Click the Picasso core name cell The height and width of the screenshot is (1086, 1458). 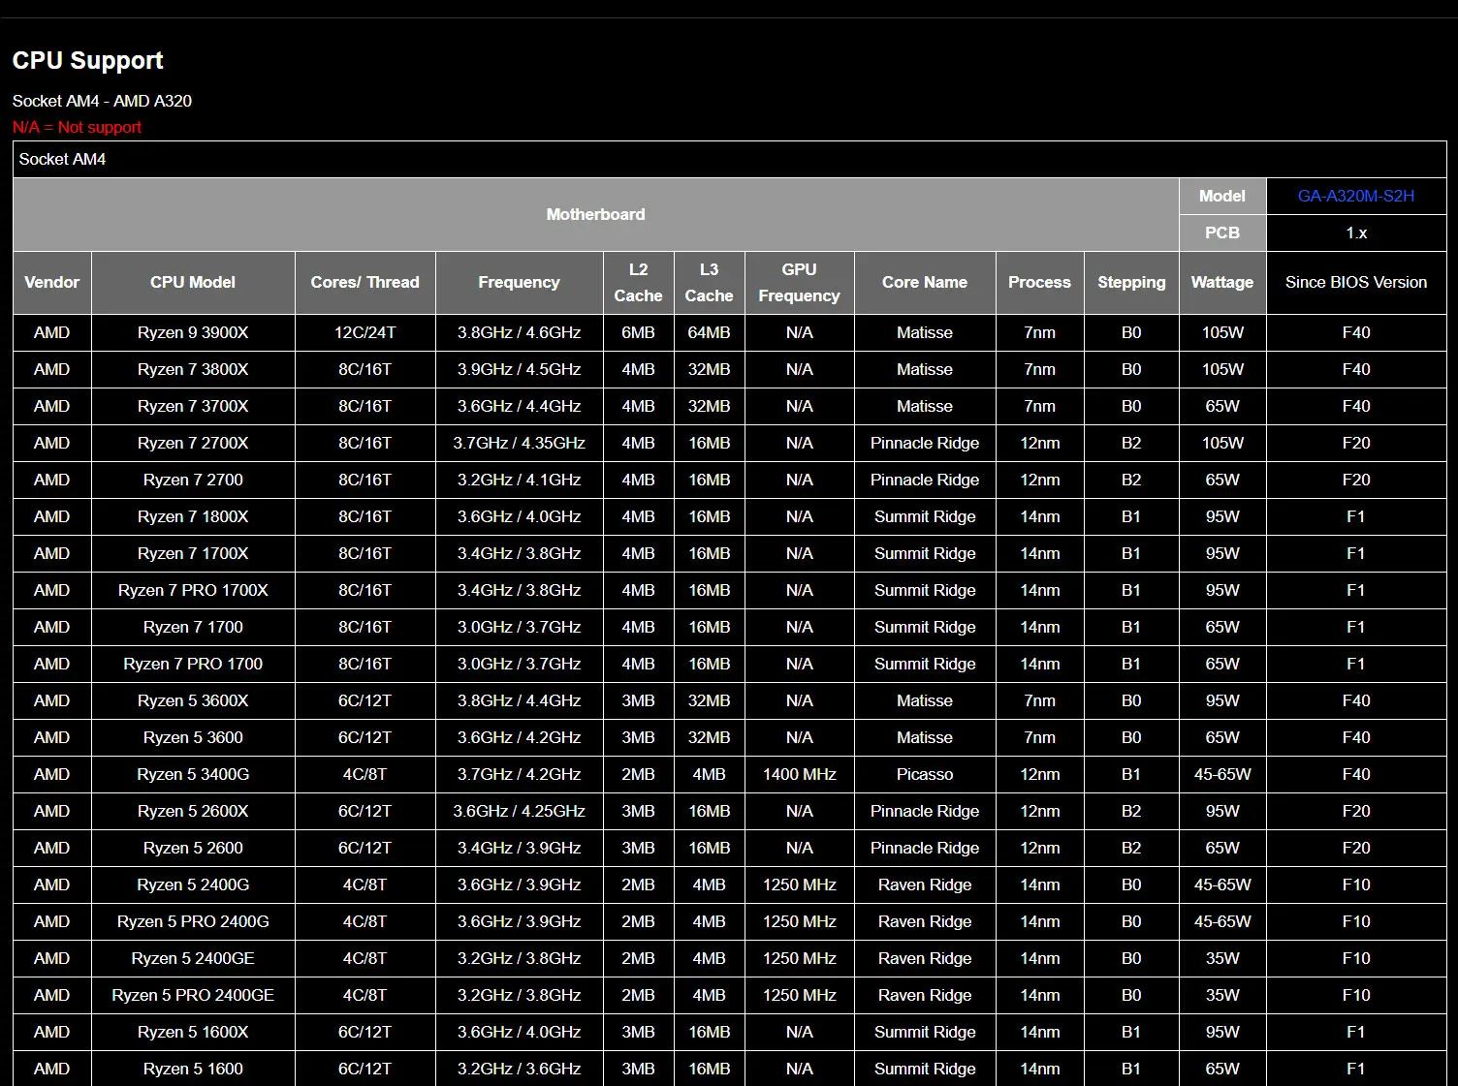[x=925, y=774]
